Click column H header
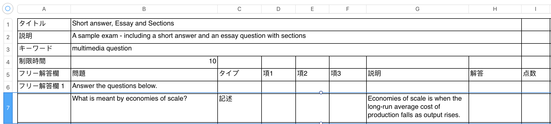Viewport: 551px width, 124px height. click(495, 9)
